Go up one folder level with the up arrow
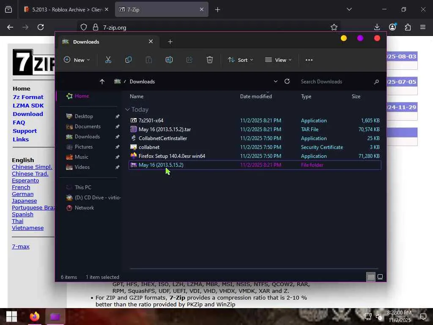Image resolution: width=433 pixels, height=325 pixels. [x=102, y=82]
